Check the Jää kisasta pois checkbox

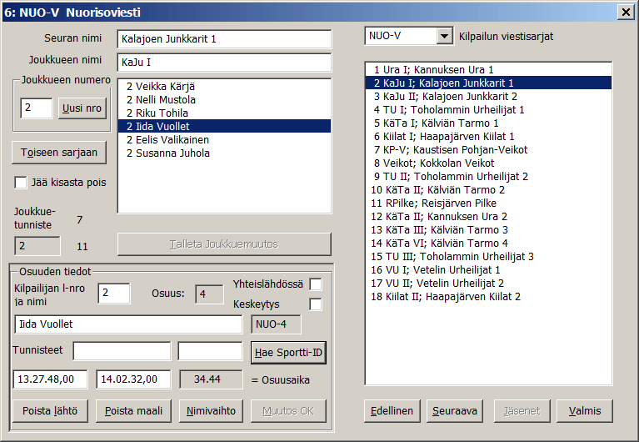(21, 183)
